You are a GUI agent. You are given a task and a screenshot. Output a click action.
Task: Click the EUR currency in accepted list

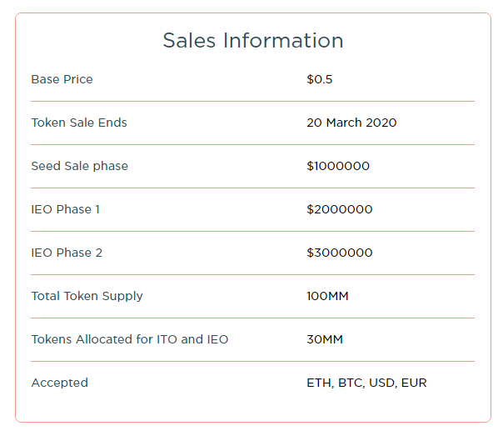(414, 383)
